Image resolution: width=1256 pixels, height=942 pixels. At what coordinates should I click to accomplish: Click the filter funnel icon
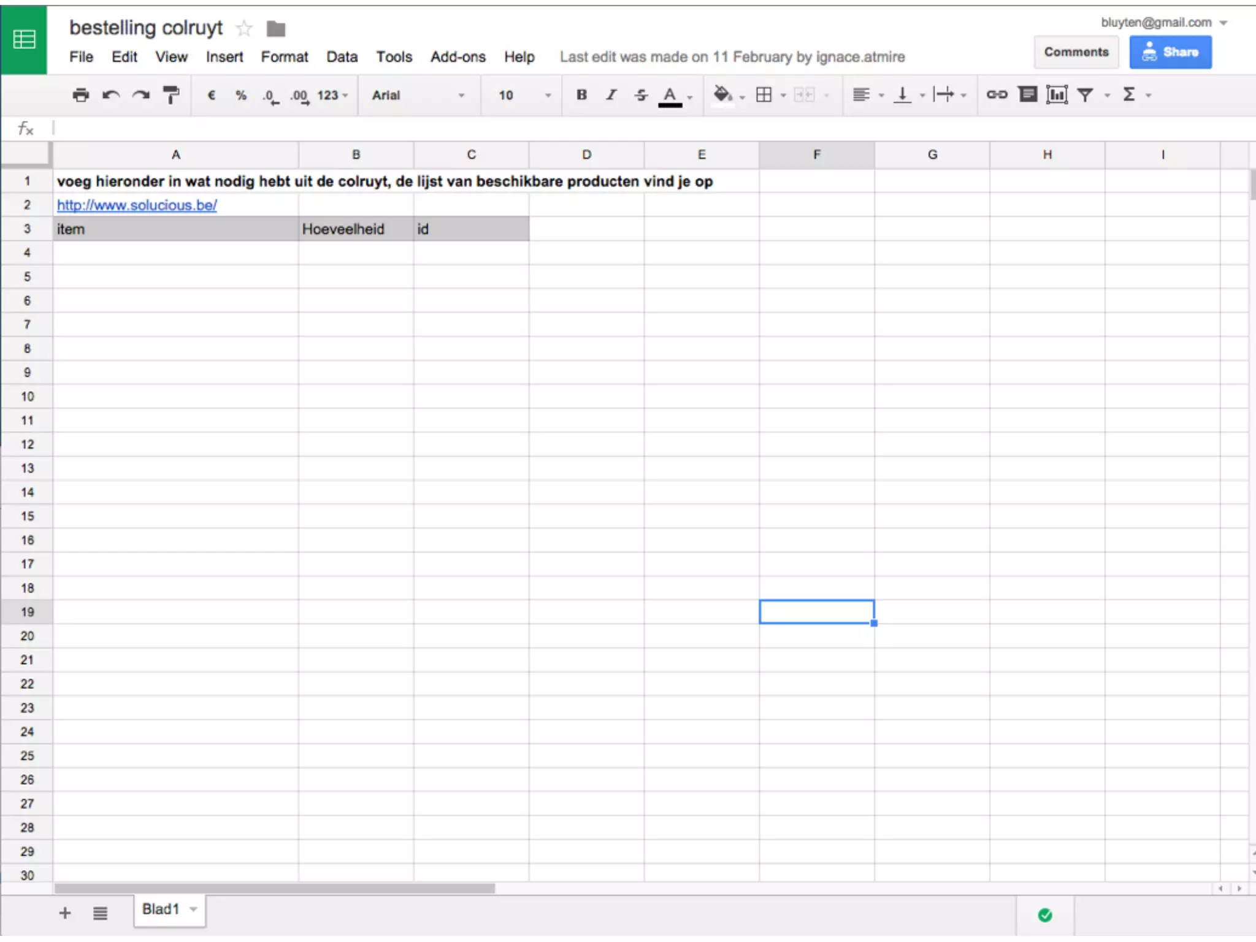[x=1085, y=94]
